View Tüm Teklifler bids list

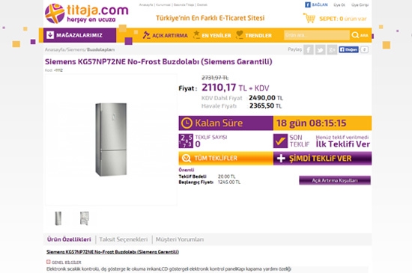[x=226, y=159]
